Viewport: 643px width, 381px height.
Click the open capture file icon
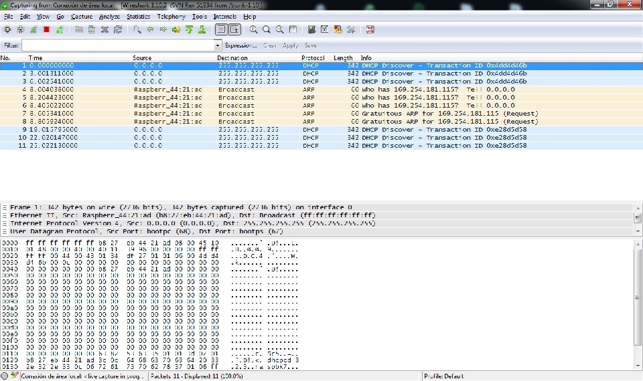point(79,29)
